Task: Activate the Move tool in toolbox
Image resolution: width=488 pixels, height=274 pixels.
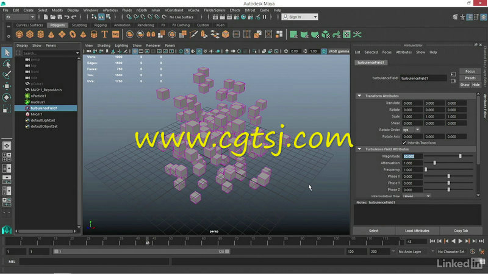Action: (7, 86)
